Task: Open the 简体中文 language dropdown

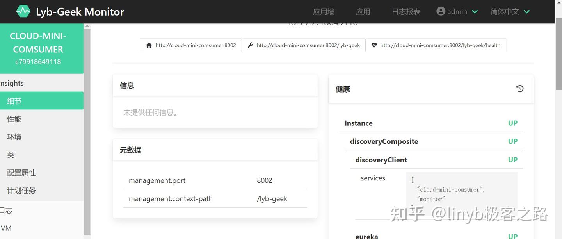Action: tap(510, 11)
